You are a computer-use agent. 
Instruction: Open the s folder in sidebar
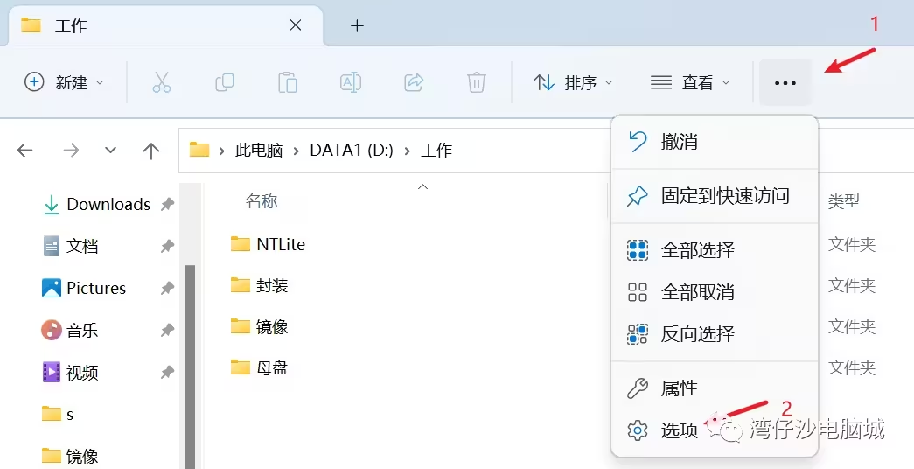pyautogui.click(x=59, y=414)
